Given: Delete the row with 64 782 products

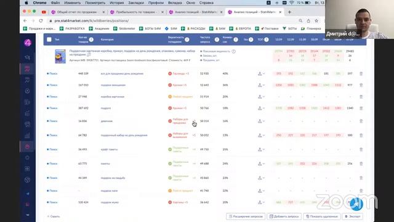Looking at the screenshot, I should pyautogui.click(x=361, y=135).
